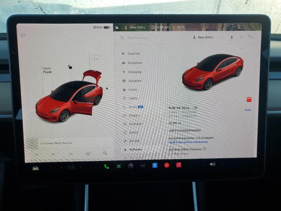Tap the charge port lightning icon
281x211 pixels.
[107, 89]
